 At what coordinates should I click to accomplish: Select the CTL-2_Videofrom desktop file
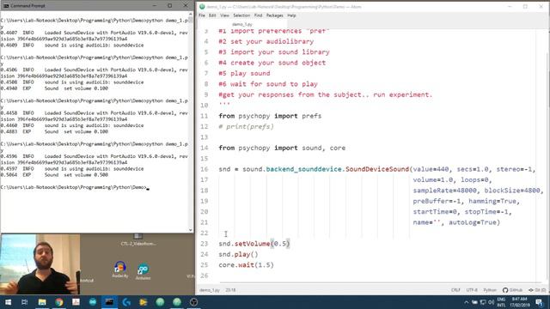pos(138,239)
